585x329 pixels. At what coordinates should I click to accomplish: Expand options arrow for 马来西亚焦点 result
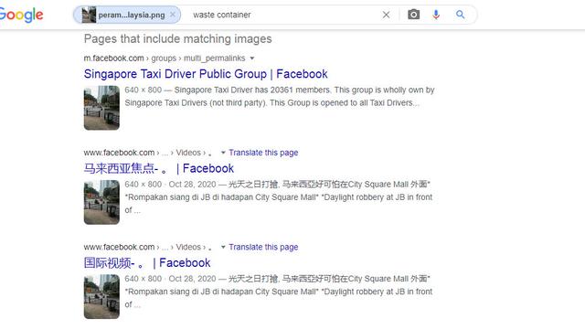[223, 153]
